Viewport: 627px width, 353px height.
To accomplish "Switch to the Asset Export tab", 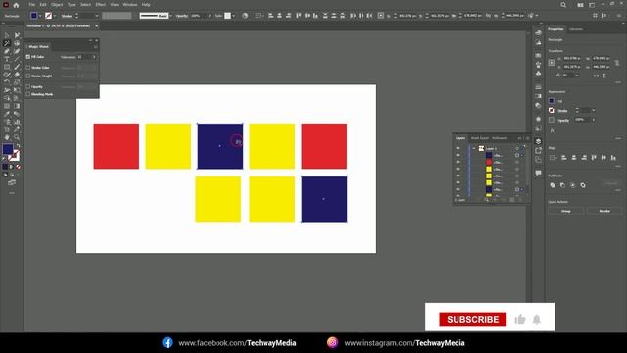I will (x=480, y=138).
